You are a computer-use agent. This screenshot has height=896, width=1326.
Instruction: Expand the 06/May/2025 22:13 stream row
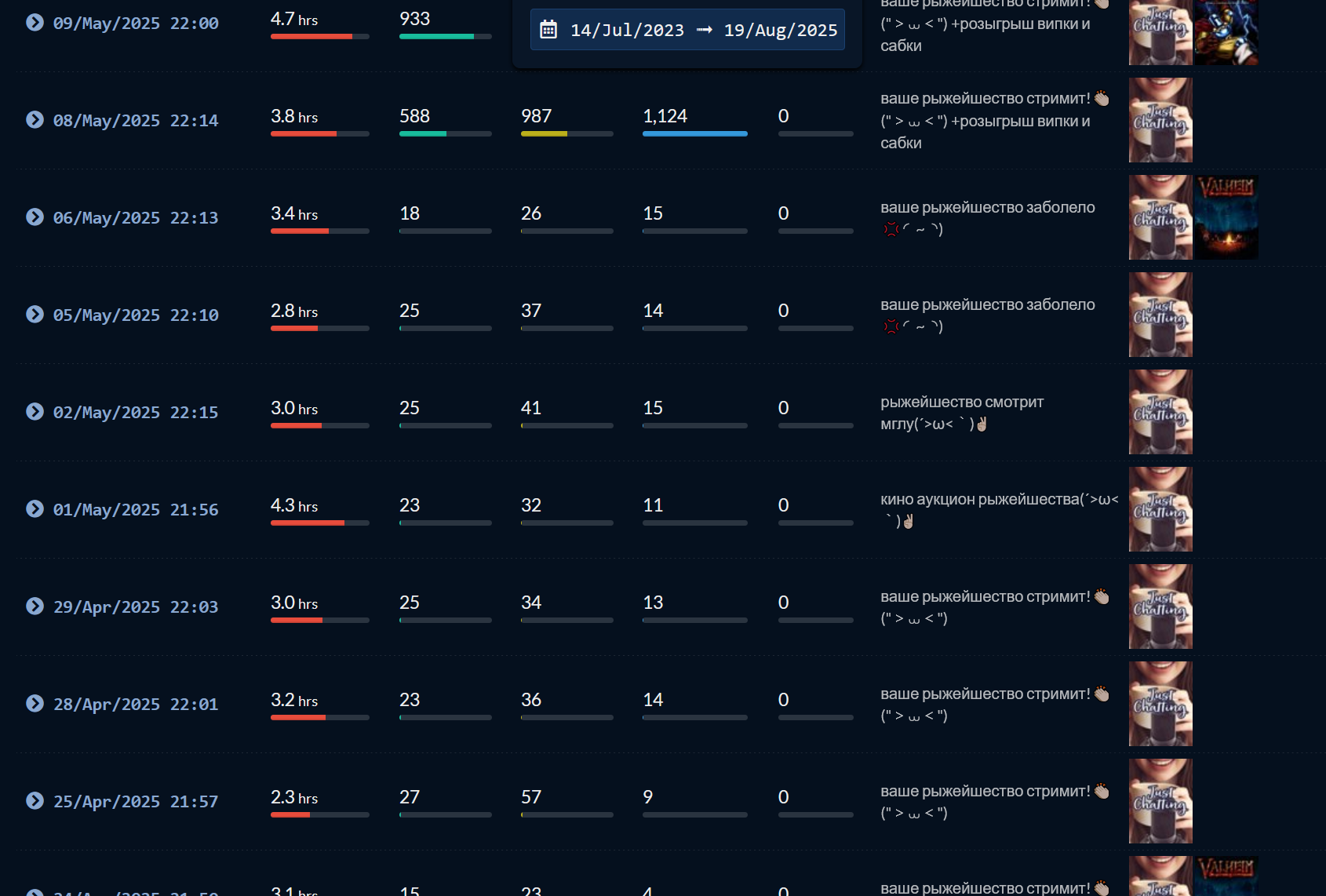coord(35,217)
